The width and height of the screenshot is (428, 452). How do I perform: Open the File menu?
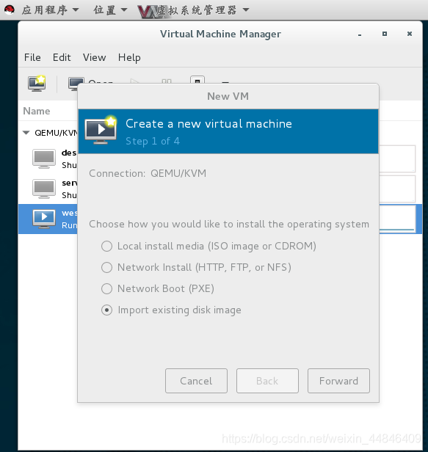tap(32, 57)
